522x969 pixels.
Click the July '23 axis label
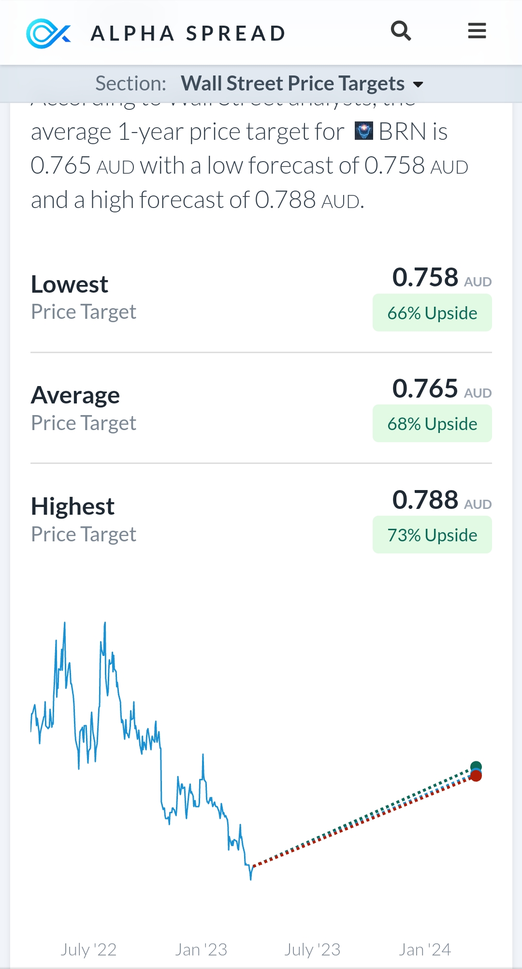click(312, 950)
